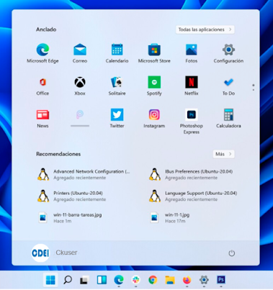Open Advanced Network Configuration recommendation
273x290 pixels.
coord(84,174)
